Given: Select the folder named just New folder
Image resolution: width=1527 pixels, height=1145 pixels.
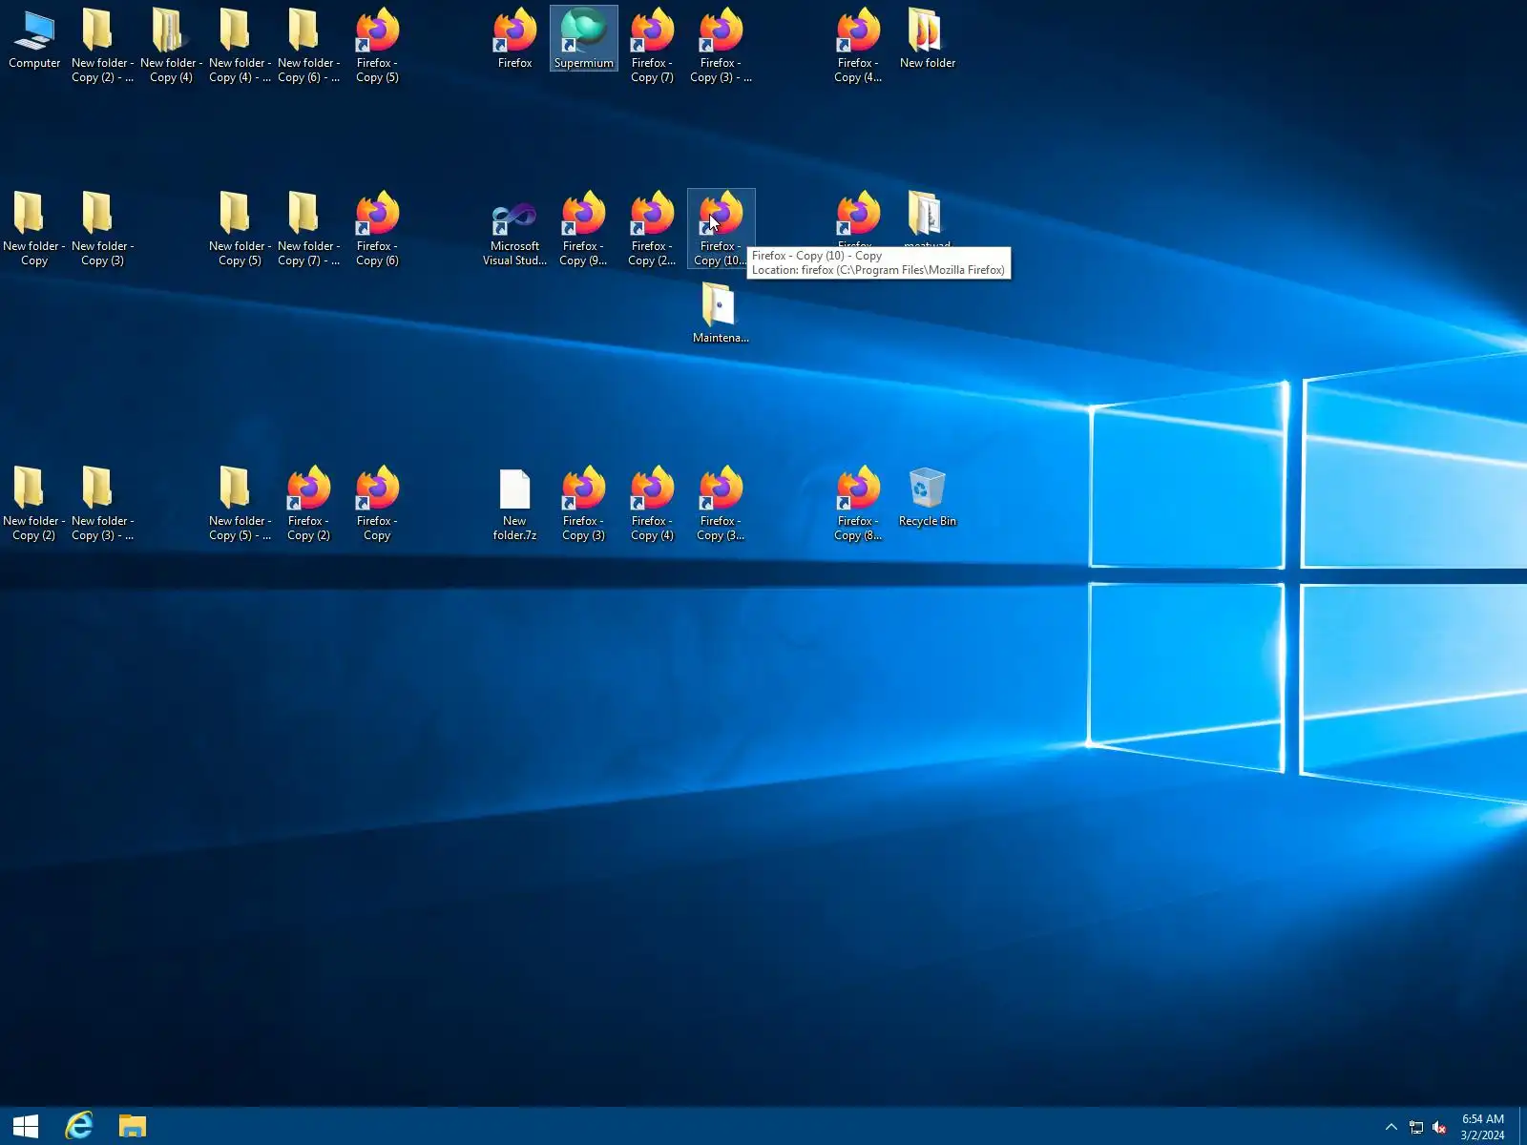Looking at the screenshot, I should (927, 39).
